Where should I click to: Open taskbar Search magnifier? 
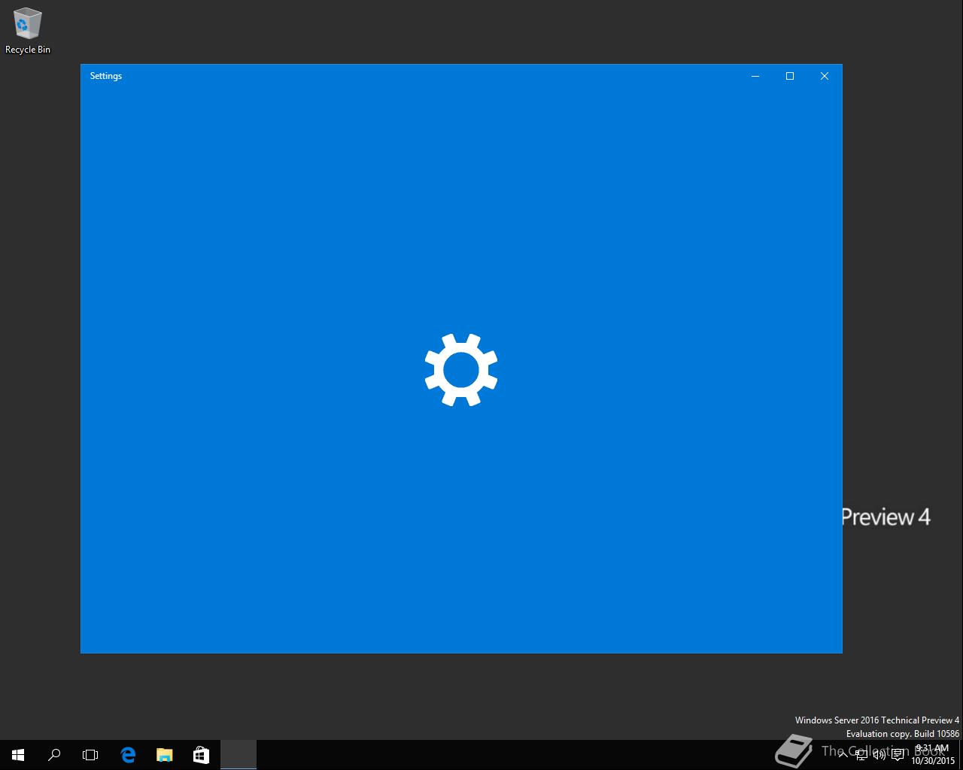(54, 755)
